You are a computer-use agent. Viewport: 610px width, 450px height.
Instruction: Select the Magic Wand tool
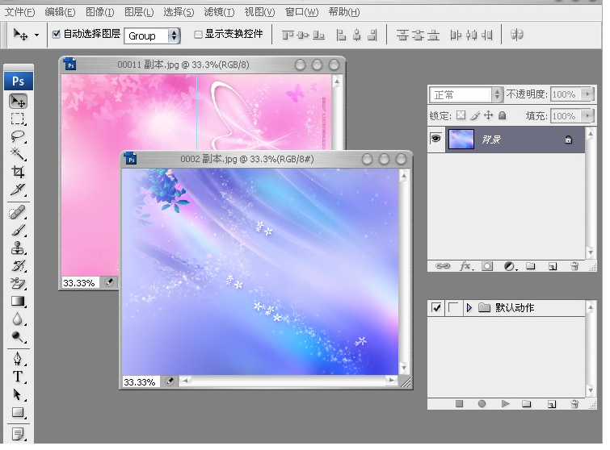click(18, 154)
